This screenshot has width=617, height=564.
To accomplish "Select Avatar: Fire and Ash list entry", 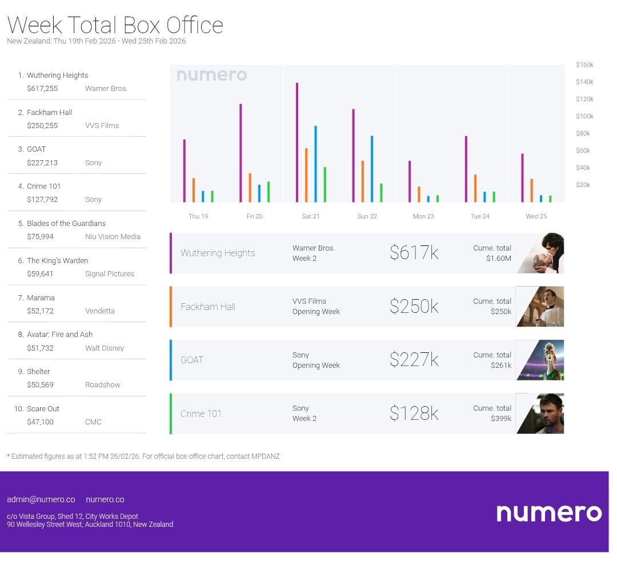I will (59, 335).
